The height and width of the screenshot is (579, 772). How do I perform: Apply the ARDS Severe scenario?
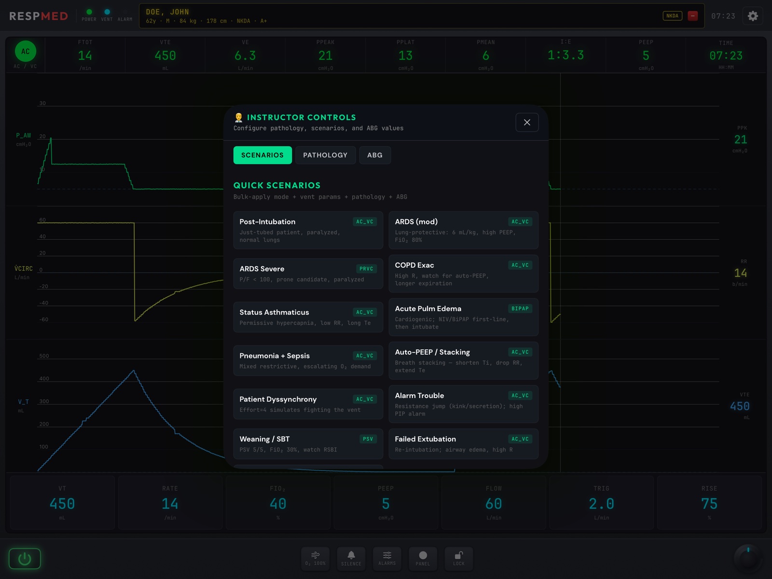(x=308, y=274)
